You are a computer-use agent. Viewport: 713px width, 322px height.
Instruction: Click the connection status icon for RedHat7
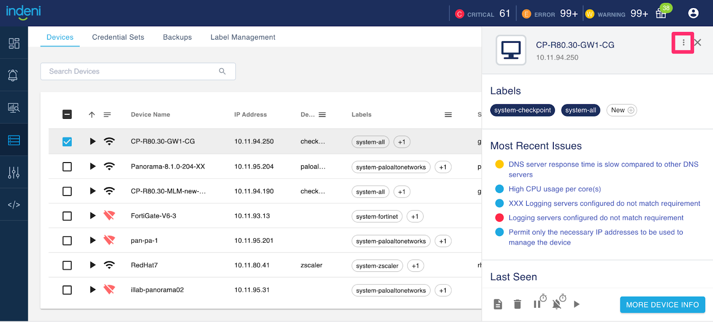click(109, 265)
